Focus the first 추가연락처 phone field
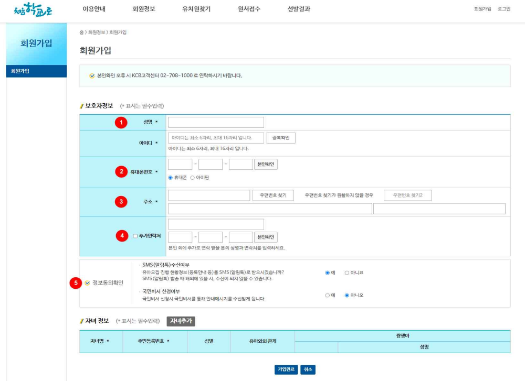 pyautogui.click(x=180, y=237)
